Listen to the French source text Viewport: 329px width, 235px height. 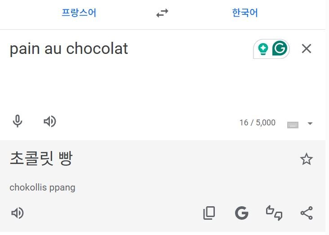point(50,121)
